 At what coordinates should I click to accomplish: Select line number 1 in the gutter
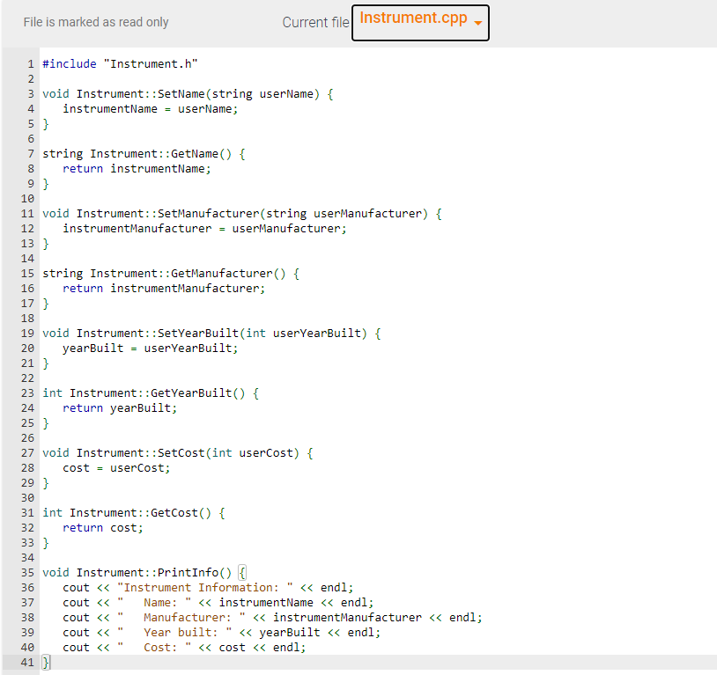(x=27, y=63)
